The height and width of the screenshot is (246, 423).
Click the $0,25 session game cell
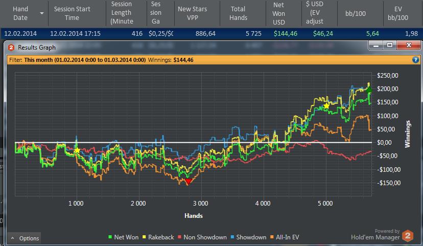(x=160, y=33)
